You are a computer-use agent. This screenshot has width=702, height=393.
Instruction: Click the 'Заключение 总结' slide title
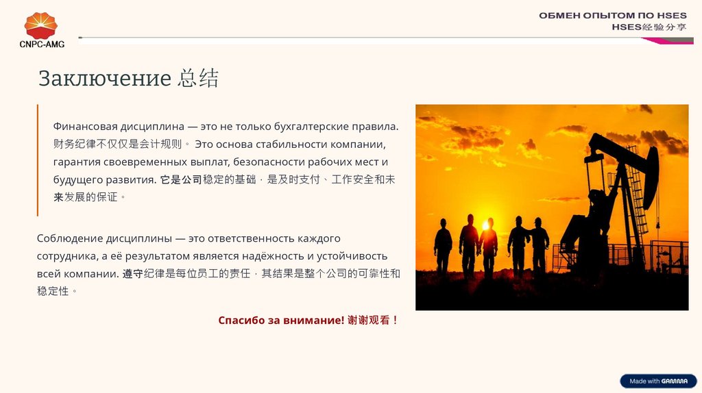(128, 78)
